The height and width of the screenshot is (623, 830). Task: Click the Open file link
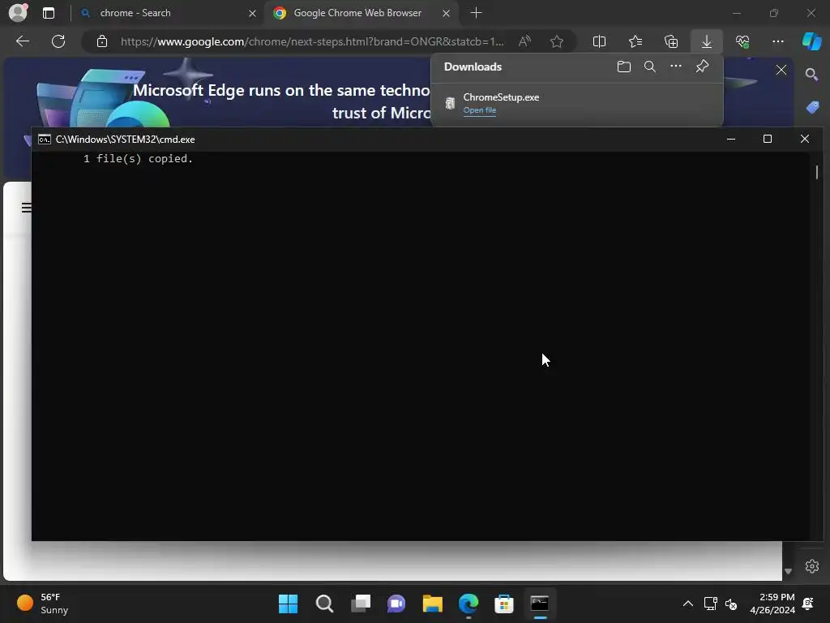tap(480, 110)
